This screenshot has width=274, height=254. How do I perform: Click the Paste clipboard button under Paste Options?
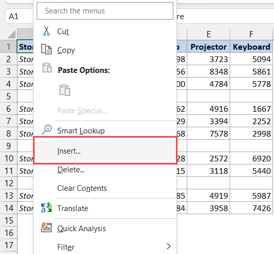coord(65,90)
